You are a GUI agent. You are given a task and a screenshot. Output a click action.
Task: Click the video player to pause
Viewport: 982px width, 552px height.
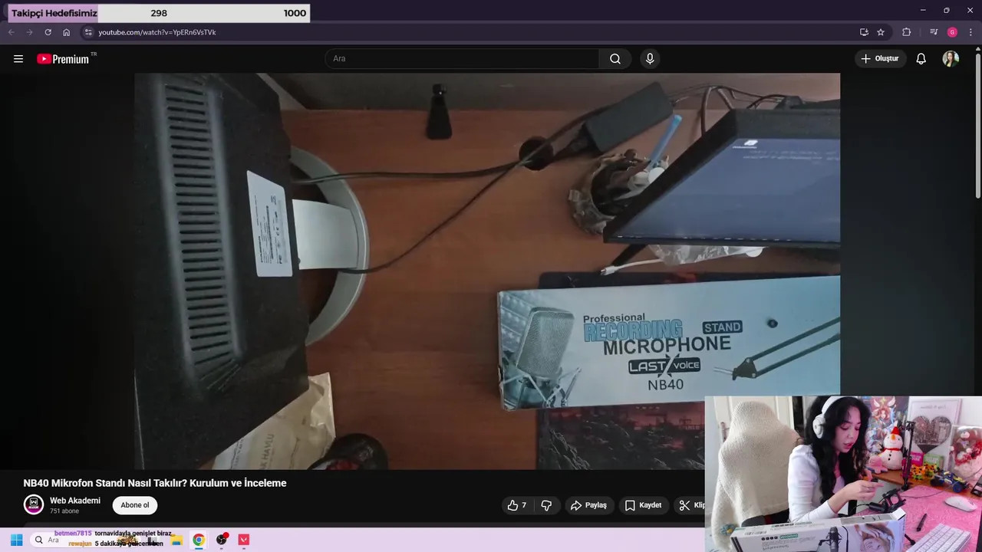(487, 271)
